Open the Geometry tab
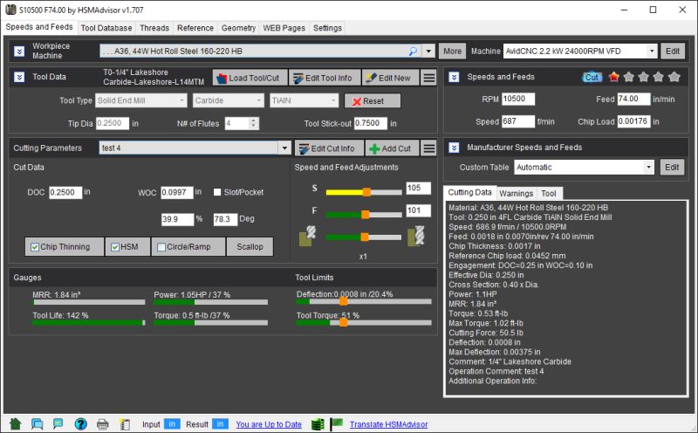 coord(238,28)
